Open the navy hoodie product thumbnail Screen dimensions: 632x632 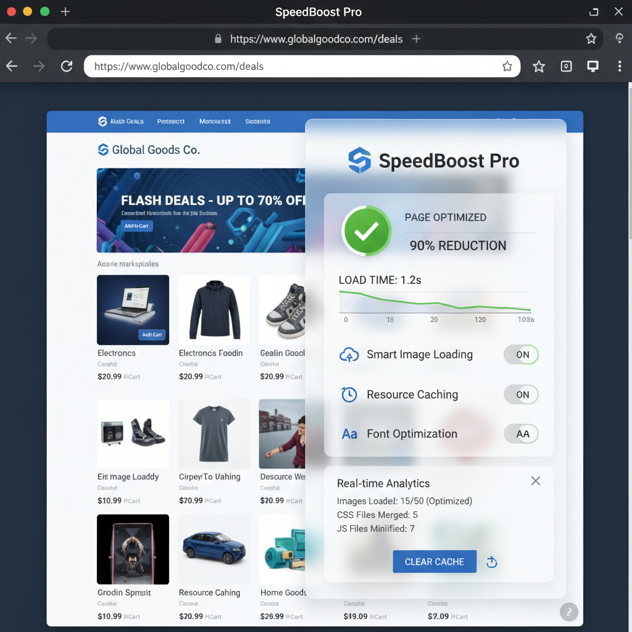214,310
